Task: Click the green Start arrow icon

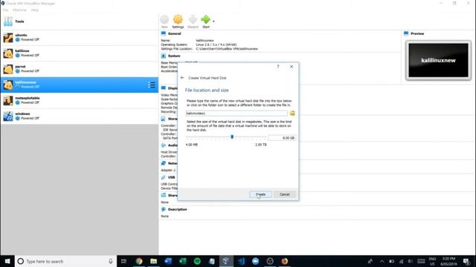Action: pos(205,20)
